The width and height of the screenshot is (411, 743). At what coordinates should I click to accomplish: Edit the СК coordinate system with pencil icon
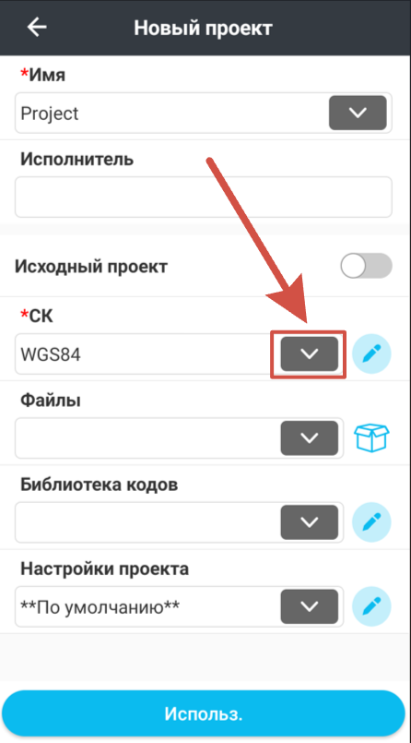371,354
